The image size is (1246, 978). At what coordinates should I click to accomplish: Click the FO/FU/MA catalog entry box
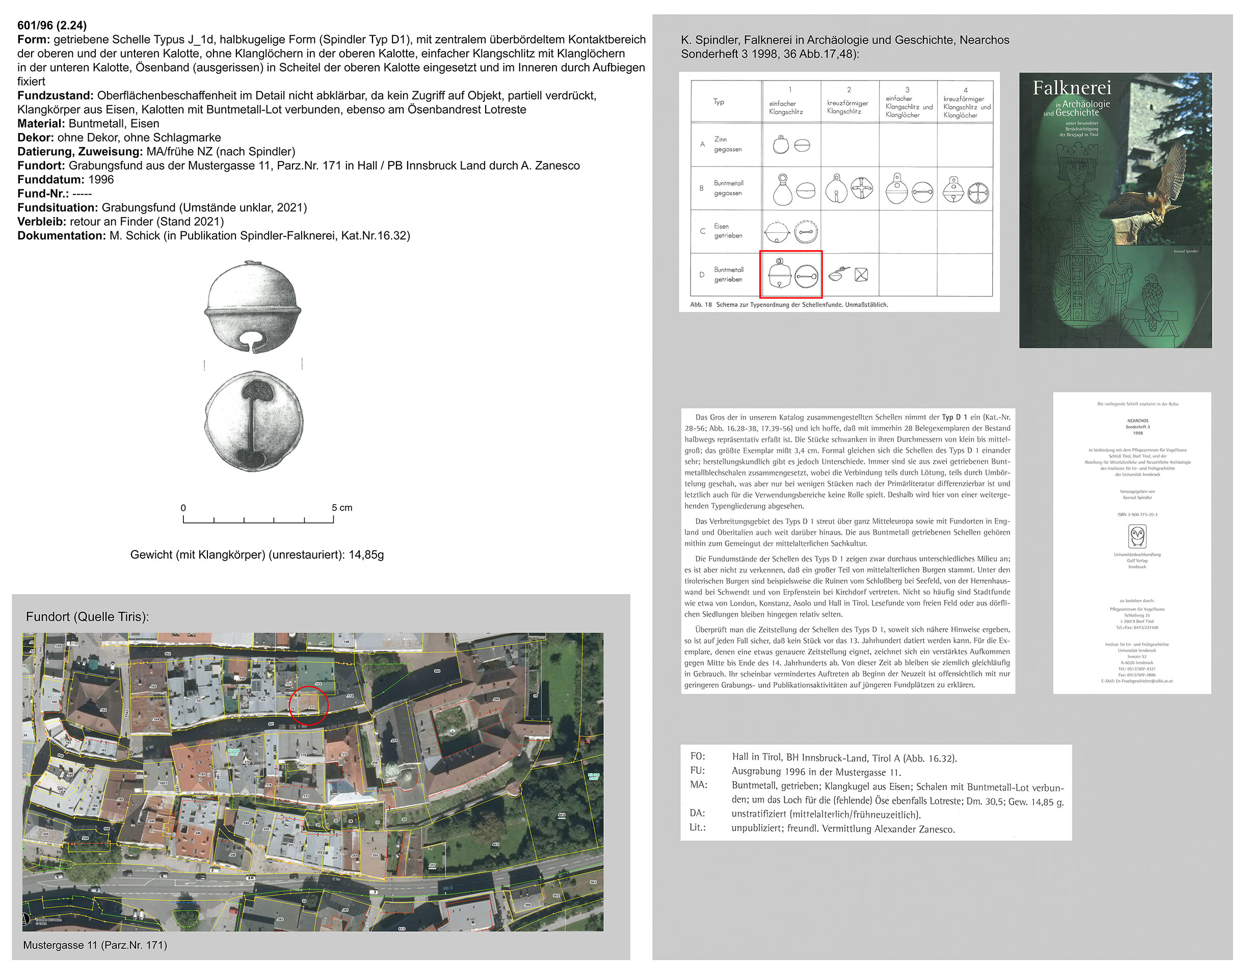(x=876, y=793)
